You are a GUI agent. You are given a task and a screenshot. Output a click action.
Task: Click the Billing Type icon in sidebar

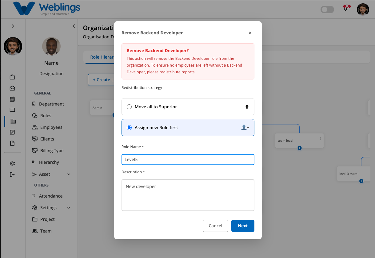pyautogui.click(x=35, y=151)
